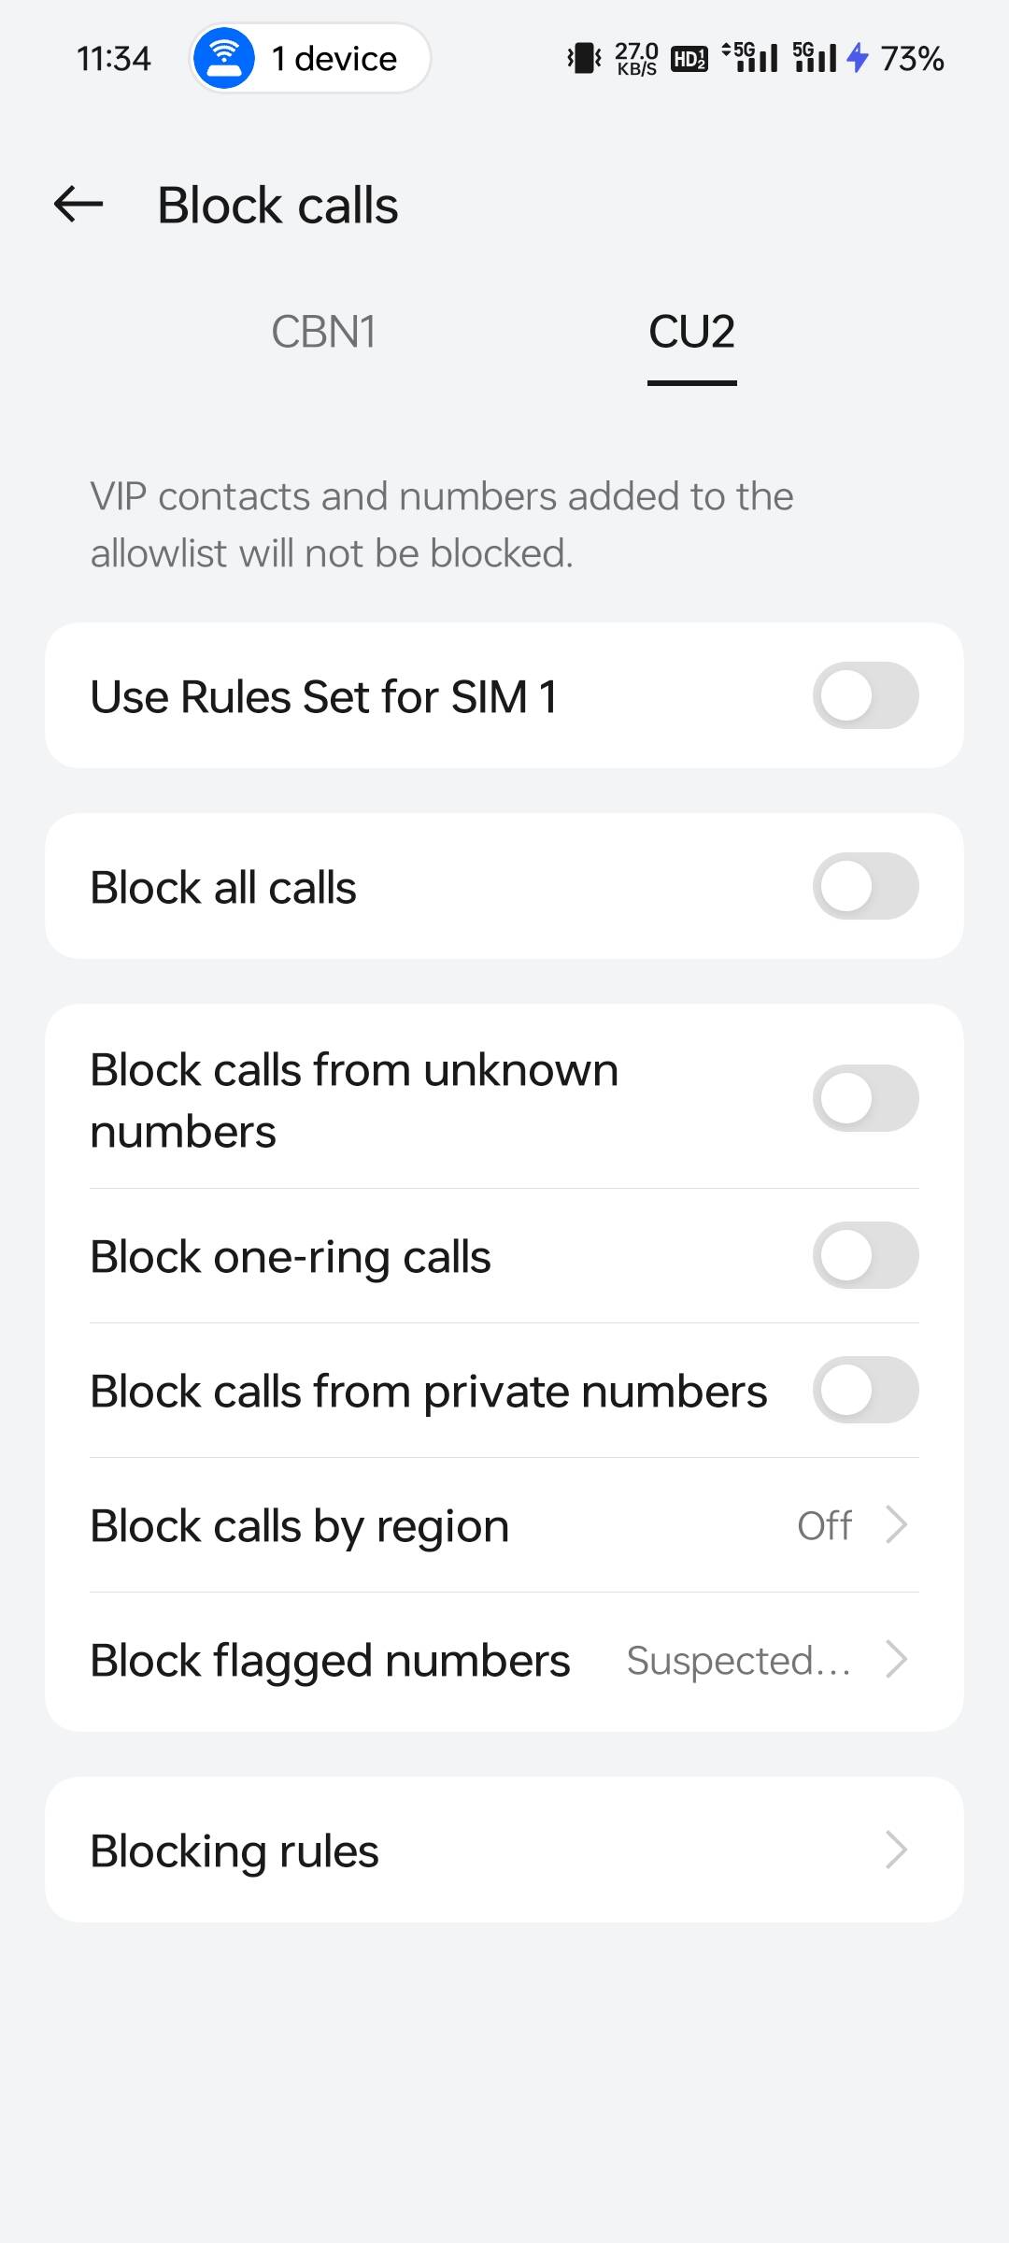
Task: Toggle Block calls from unknown numbers
Action: click(x=865, y=1098)
